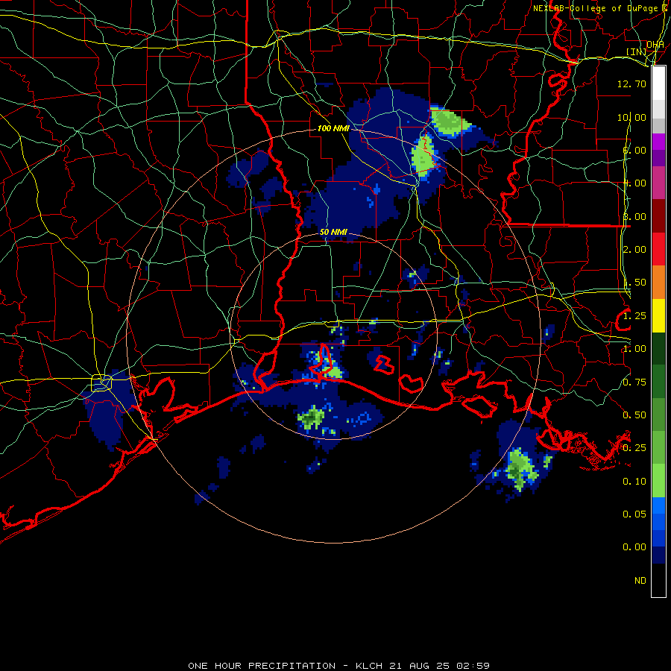Select the bright magenta legend swatch
Screen dimensions: 671x671
click(658, 142)
